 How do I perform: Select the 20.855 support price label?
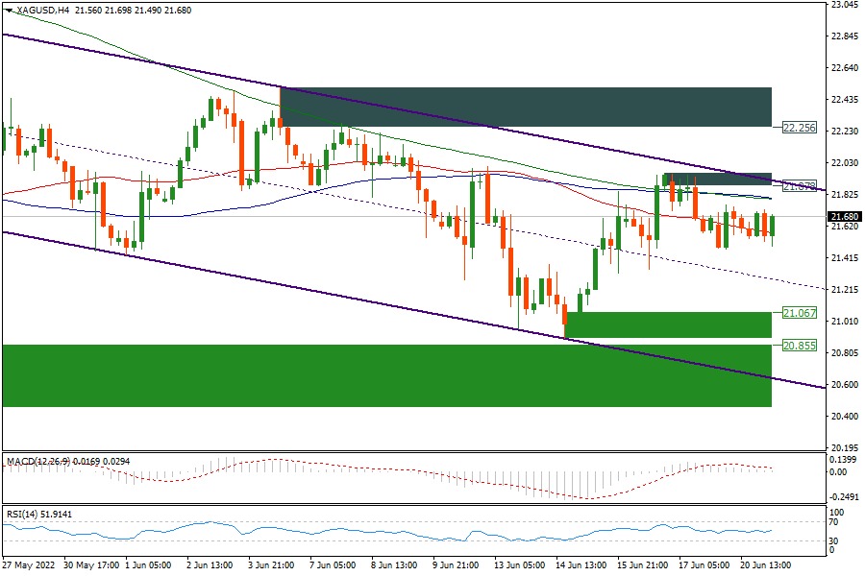coord(799,346)
